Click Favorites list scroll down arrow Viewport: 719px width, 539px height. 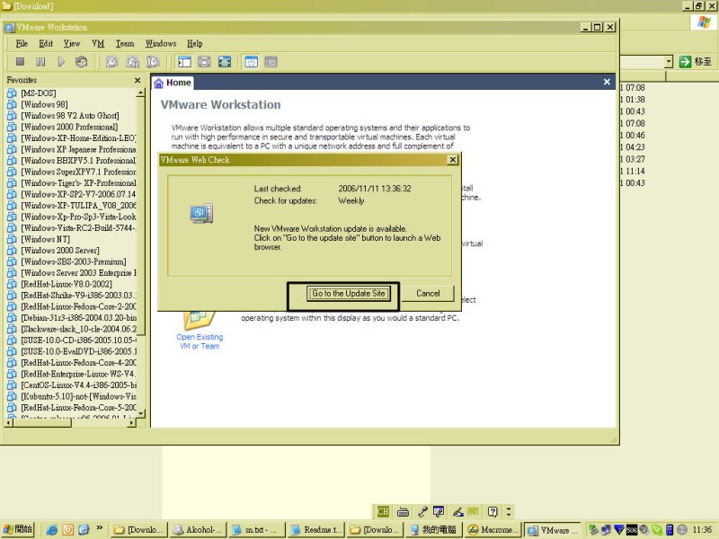[x=141, y=413]
